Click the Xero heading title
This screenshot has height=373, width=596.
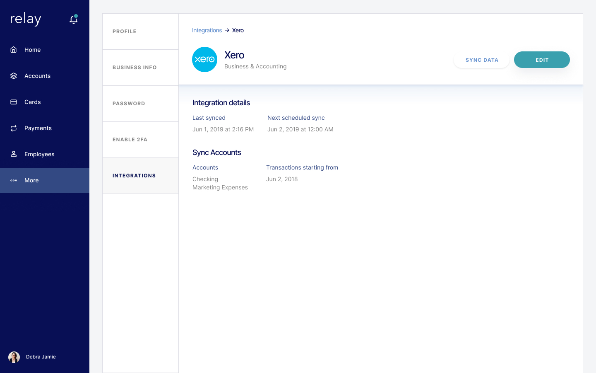pyautogui.click(x=234, y=55)
